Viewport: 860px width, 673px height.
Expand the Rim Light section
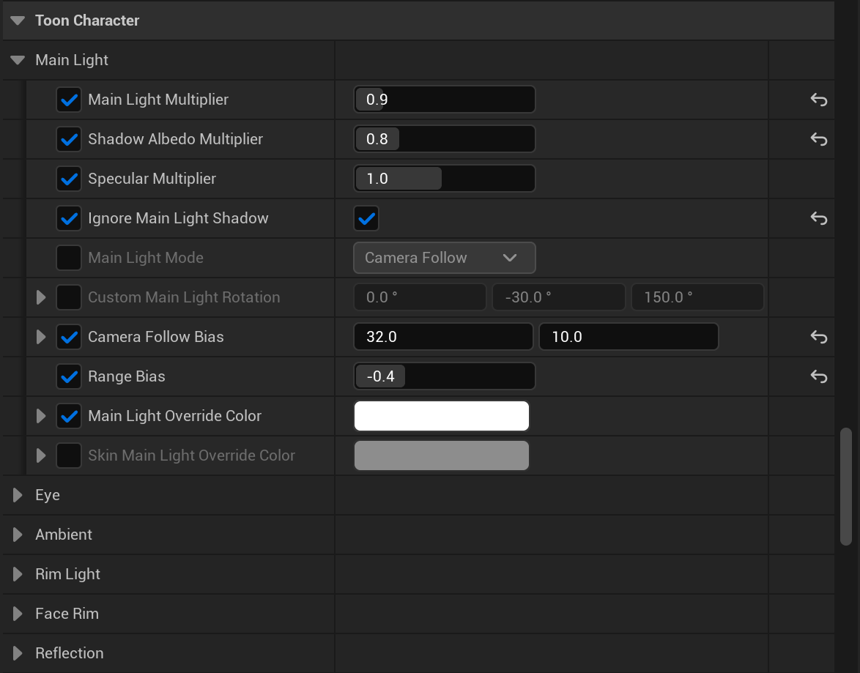coord(18,573)
